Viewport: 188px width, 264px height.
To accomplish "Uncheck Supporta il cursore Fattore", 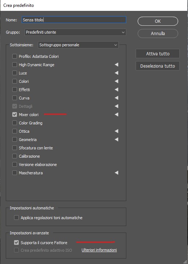I will (x=16, y=242).
